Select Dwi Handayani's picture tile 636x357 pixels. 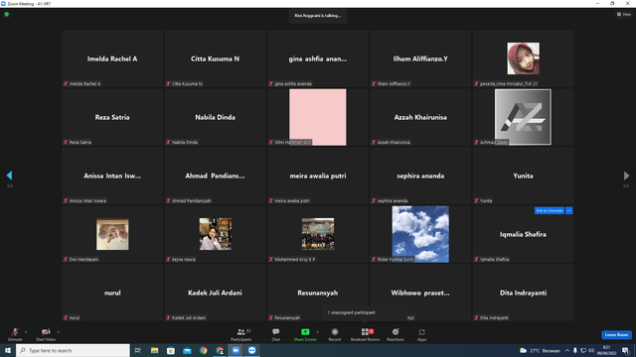(112, 234)
